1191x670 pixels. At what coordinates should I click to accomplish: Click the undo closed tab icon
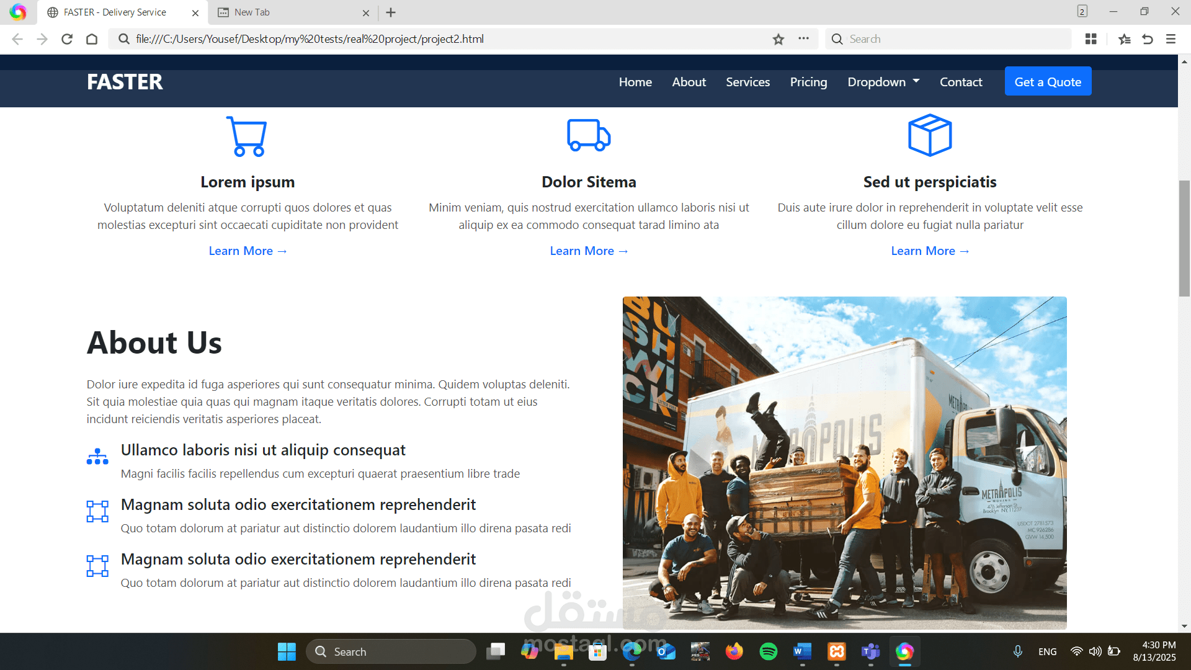tap(1148, 39)
